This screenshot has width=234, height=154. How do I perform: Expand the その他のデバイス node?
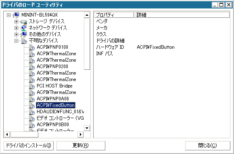tap(16, 34)
